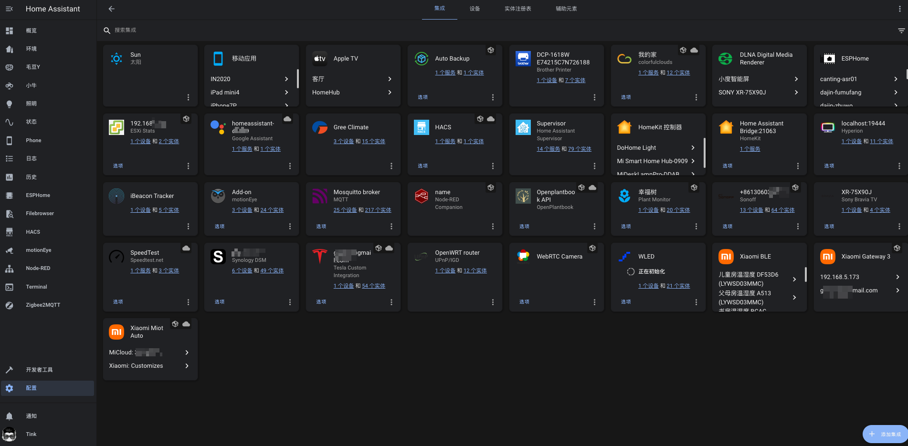Open the Mosquitto broker card overflow menu
Image resolution: width=908 pixels, height=446 pixels.
(391, 227)
